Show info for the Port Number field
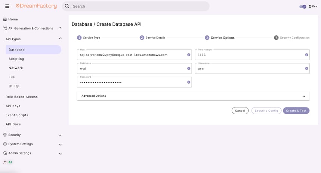Image resolution: width=321 pixels, height=173 pixels. [306, 55]
